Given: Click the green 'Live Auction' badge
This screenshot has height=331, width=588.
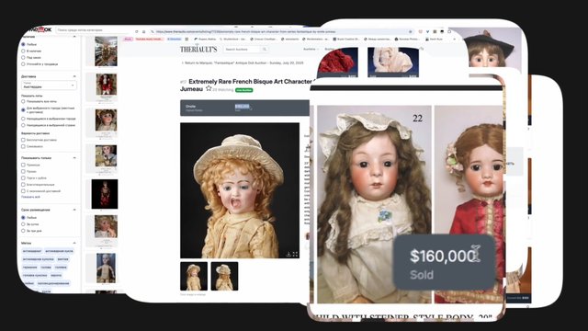Looking at the screenshot, I should pos(244,90).
